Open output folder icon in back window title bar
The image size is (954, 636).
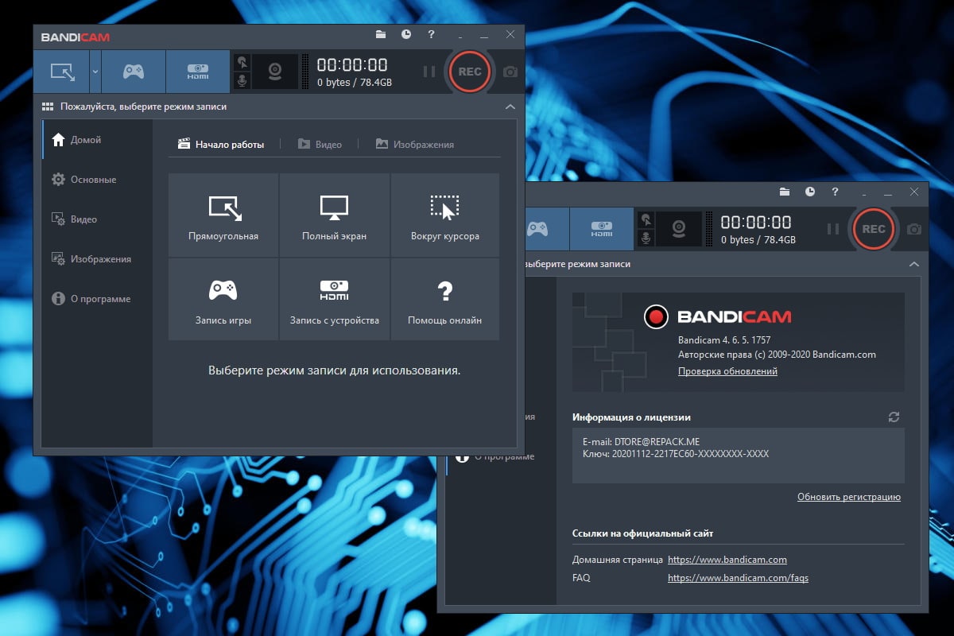pyautogui.click(x=785, y=192)
